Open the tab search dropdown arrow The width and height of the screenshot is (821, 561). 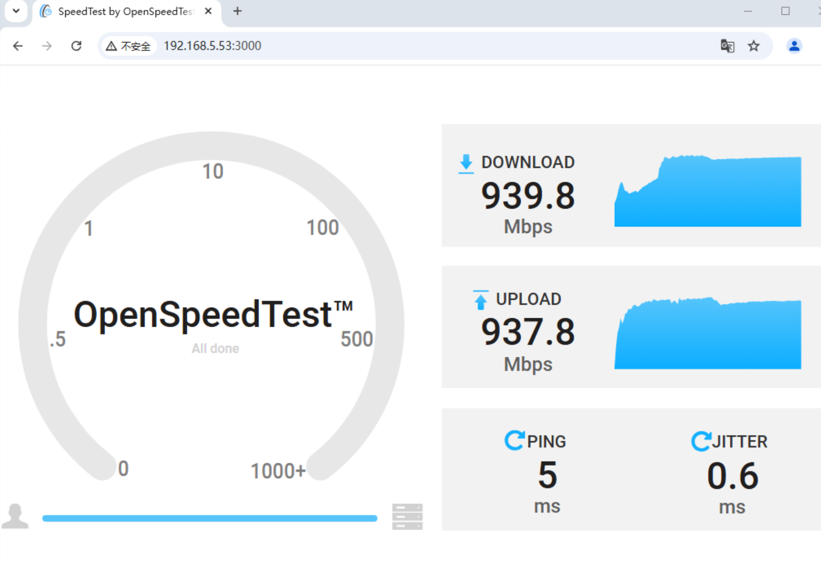16,11
